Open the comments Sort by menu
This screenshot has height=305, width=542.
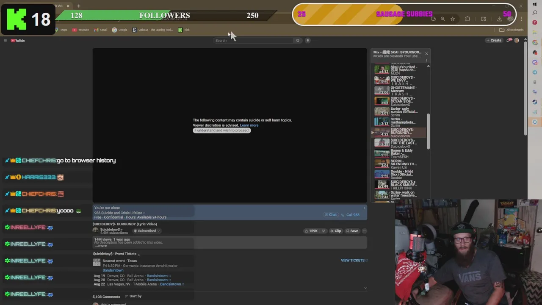[x=133, y=296]
